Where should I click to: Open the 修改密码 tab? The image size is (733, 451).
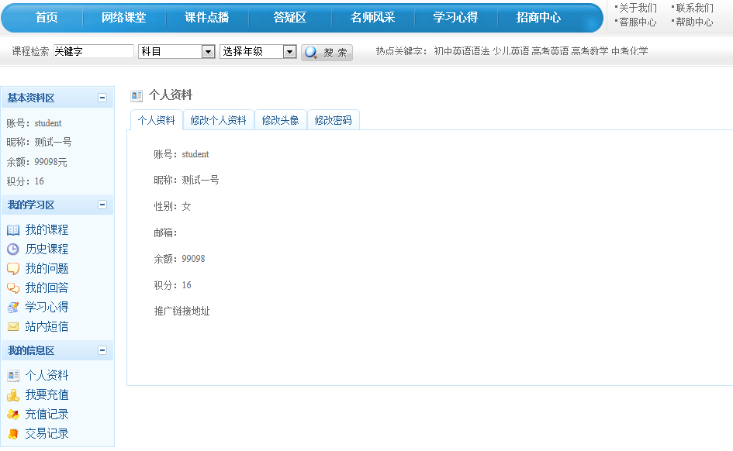333,119
